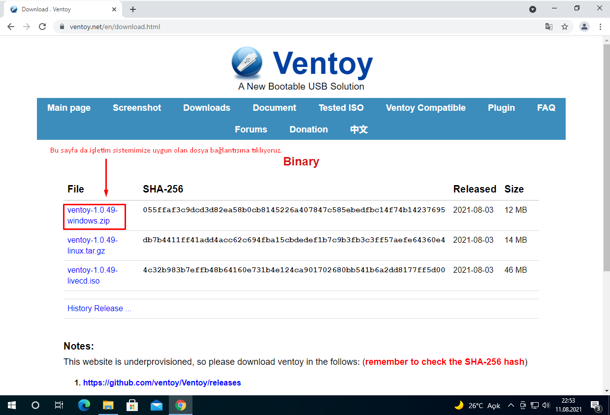This screenshot has width=610, height=415.
Task: Bookmark this page with star icon
Action: (565, 27)
